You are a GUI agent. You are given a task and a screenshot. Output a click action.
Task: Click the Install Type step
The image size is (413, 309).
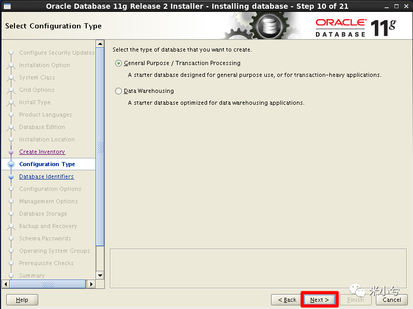[x=35, y=102]
